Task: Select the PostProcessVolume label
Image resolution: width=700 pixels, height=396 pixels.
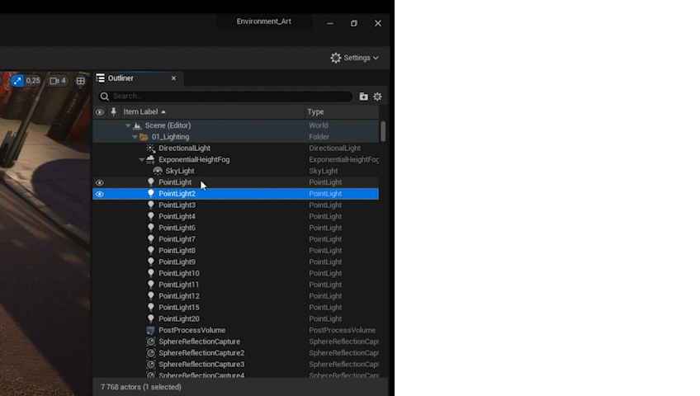Action: pos(192,330)
